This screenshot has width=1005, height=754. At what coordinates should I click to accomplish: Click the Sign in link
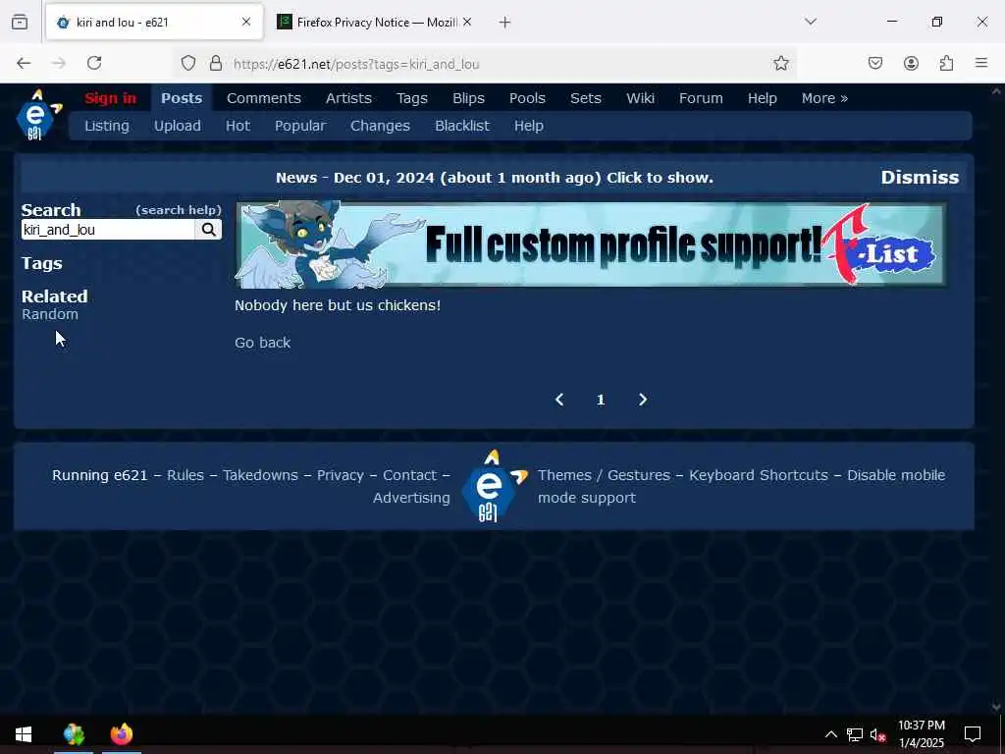pyautogui.click(x=110, y=98)
